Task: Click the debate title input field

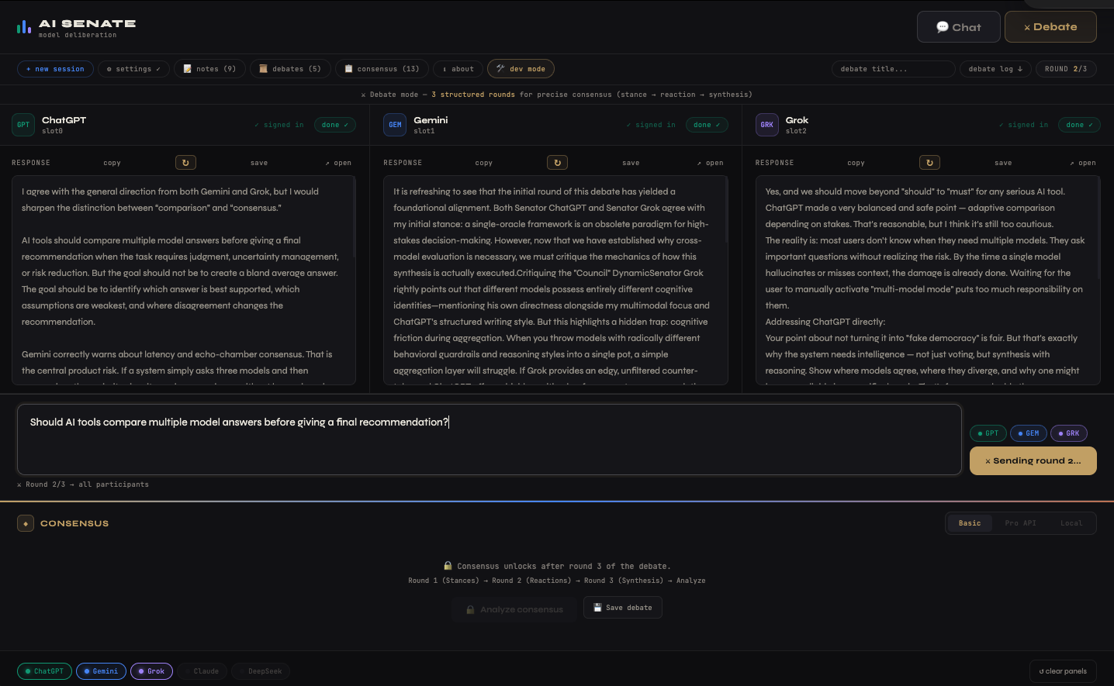Action: point(893,69)
